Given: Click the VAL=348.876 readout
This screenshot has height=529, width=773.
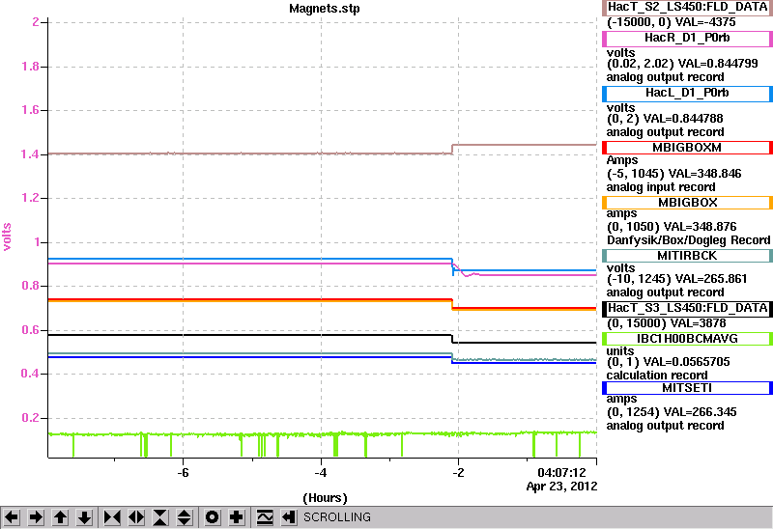Looking at the screenshot, I should pos(701,227).
